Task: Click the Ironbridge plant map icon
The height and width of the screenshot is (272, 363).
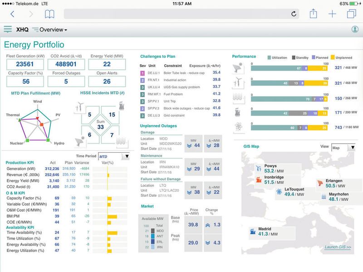Action: coord(259,180)
